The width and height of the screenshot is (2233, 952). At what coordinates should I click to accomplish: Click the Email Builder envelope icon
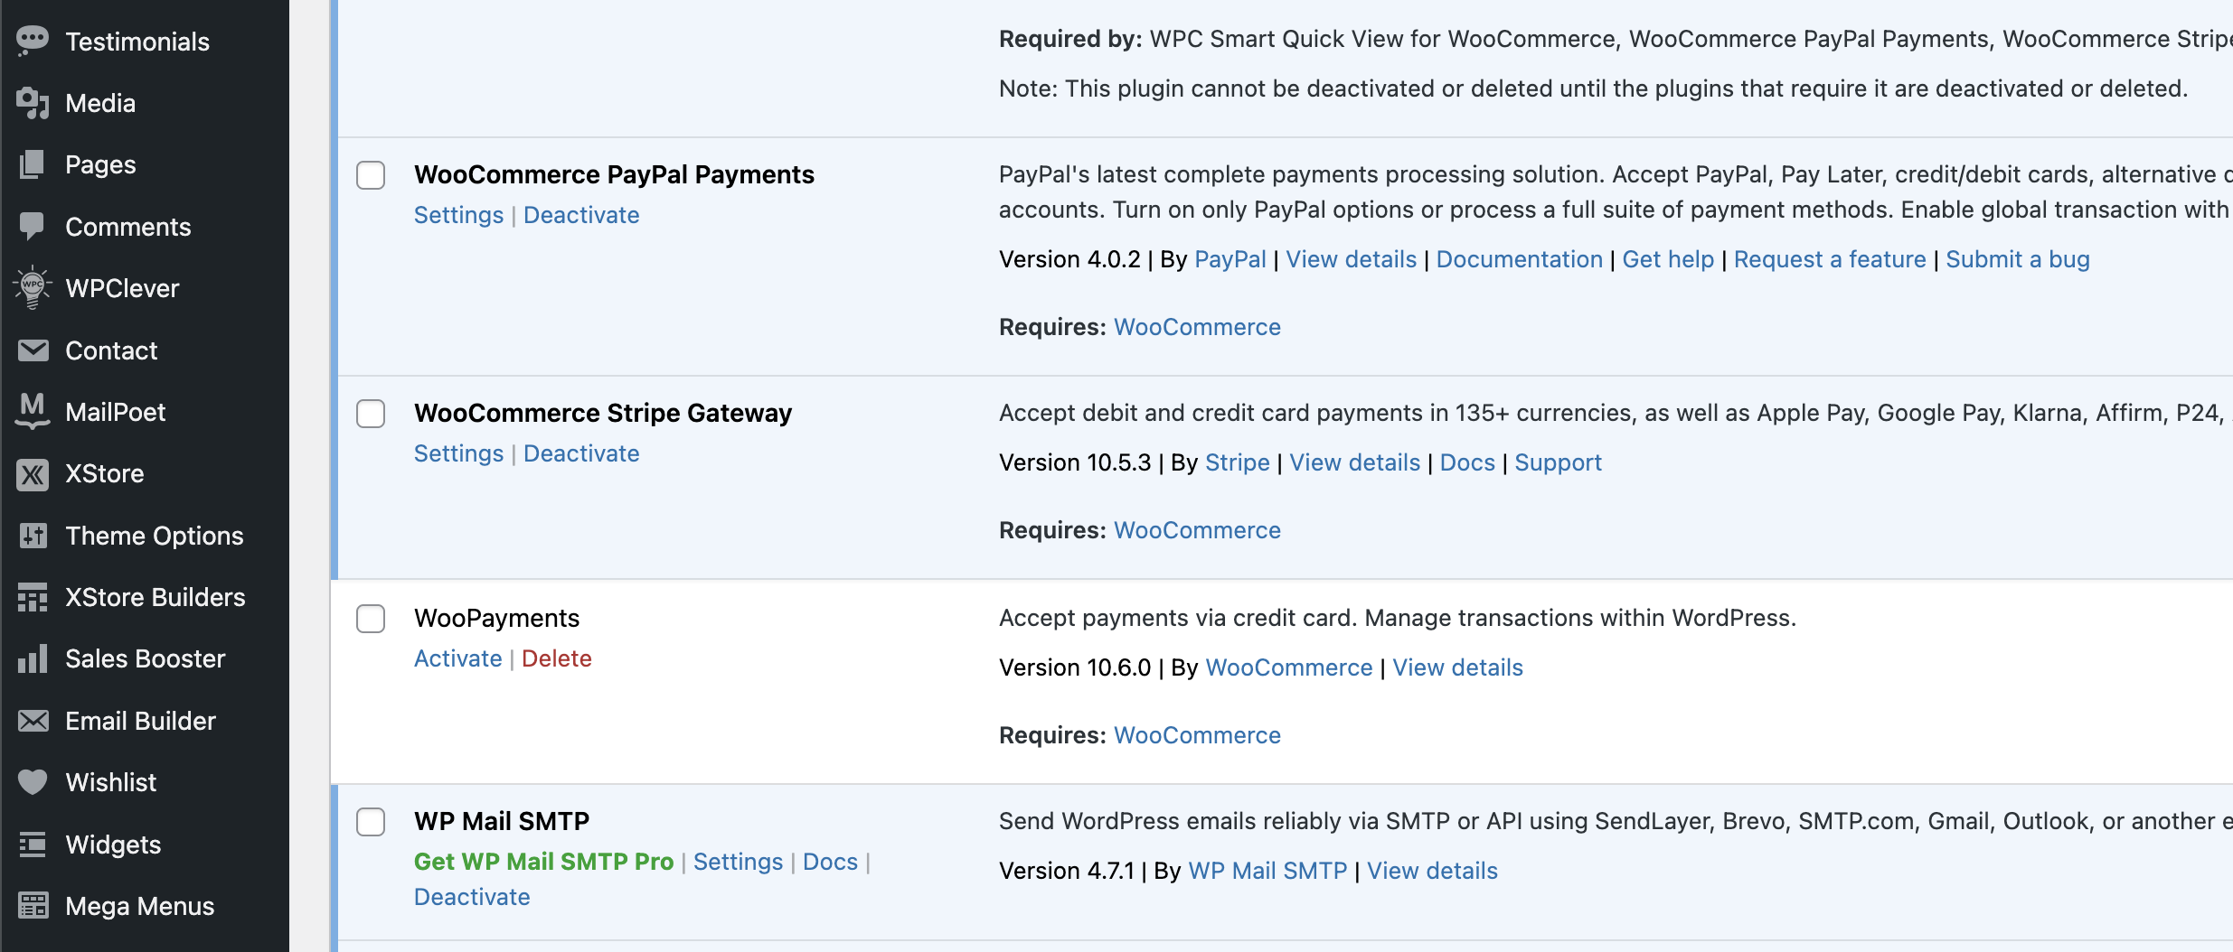[33, 721]
